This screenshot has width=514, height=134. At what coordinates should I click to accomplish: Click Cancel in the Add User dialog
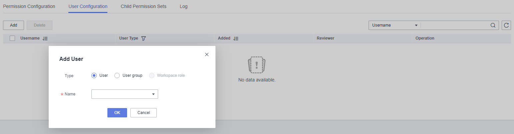(143, 113)
